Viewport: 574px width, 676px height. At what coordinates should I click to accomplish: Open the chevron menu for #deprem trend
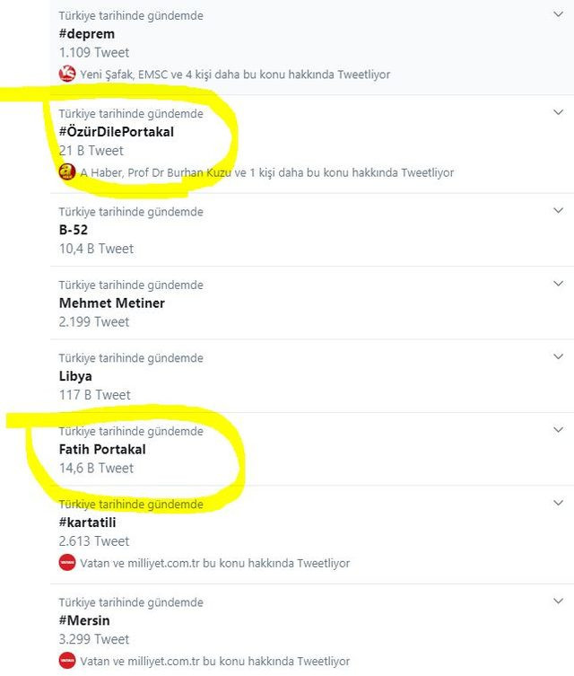click(x=557, y=15)
